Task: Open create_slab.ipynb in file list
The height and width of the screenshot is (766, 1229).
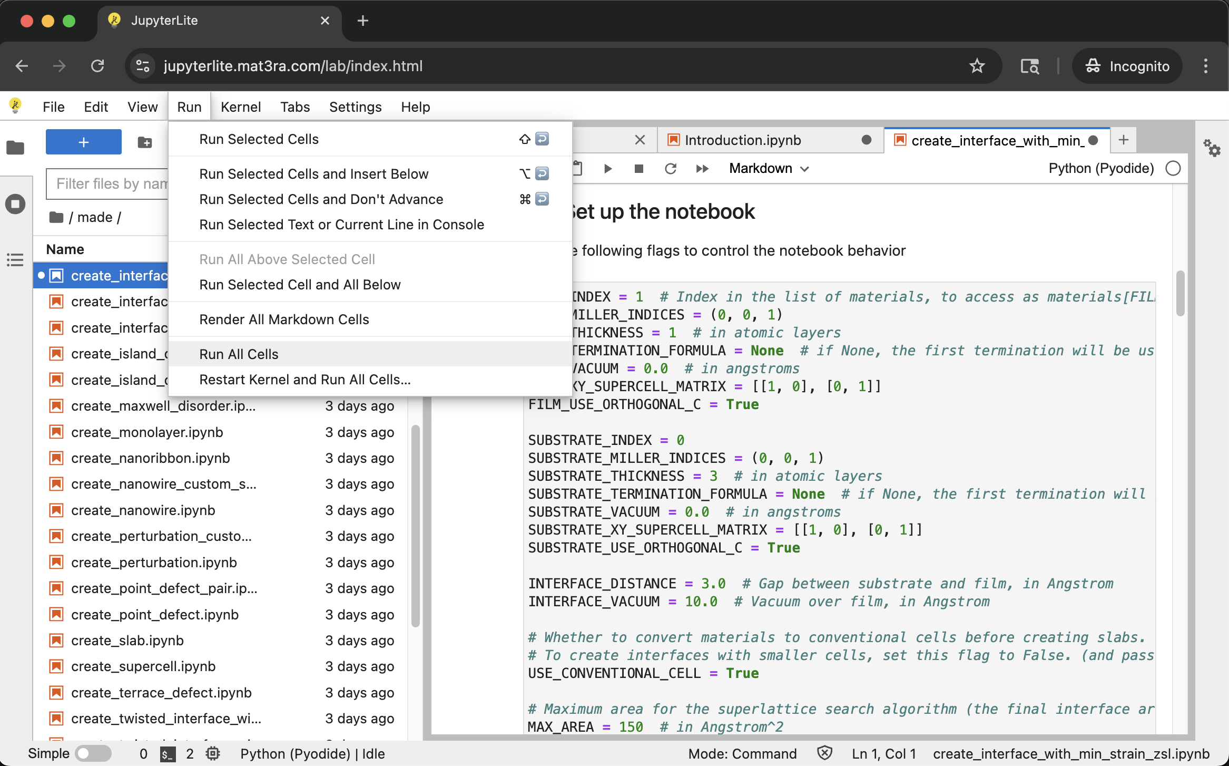Action: click(x=127, y=641)
